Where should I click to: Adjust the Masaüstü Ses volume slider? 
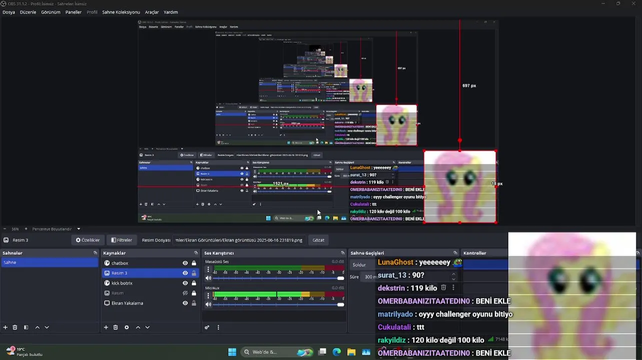(x=279, y=278)
